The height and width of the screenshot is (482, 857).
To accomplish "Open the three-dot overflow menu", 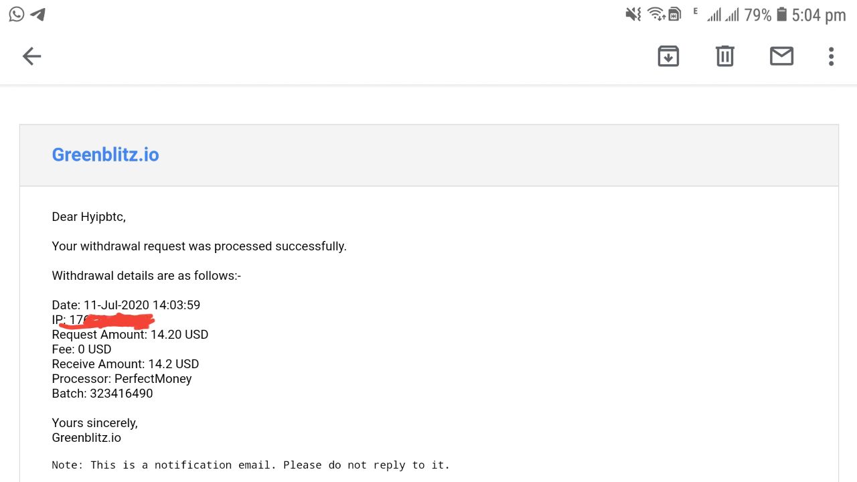I will coord(831,56).
